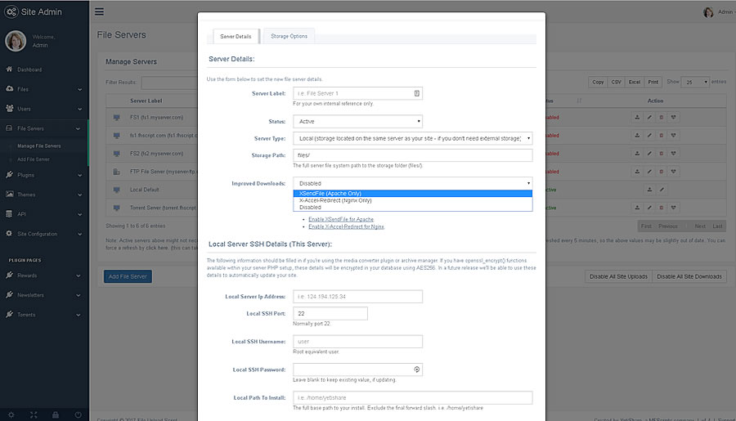Click the heart health icon for FS1 row
Viewport: 736px width, 421px height.
click(x=674, y=118)
